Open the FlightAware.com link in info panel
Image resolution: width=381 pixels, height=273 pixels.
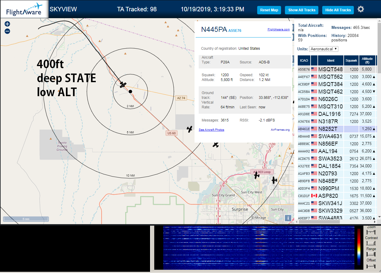(x=279, y=29)
